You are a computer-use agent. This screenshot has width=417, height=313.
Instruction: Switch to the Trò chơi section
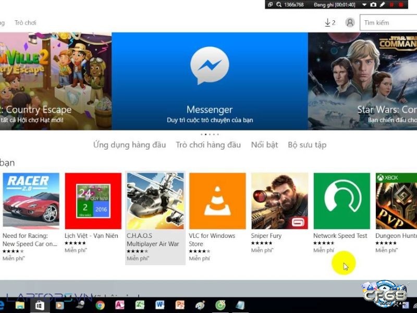tap(25, 22)
